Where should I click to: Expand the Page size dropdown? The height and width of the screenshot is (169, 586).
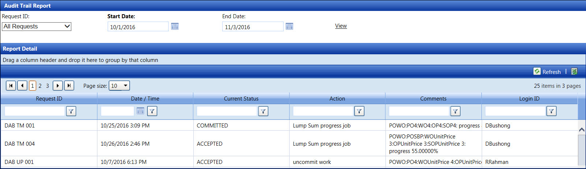click(x=119, y=86)
